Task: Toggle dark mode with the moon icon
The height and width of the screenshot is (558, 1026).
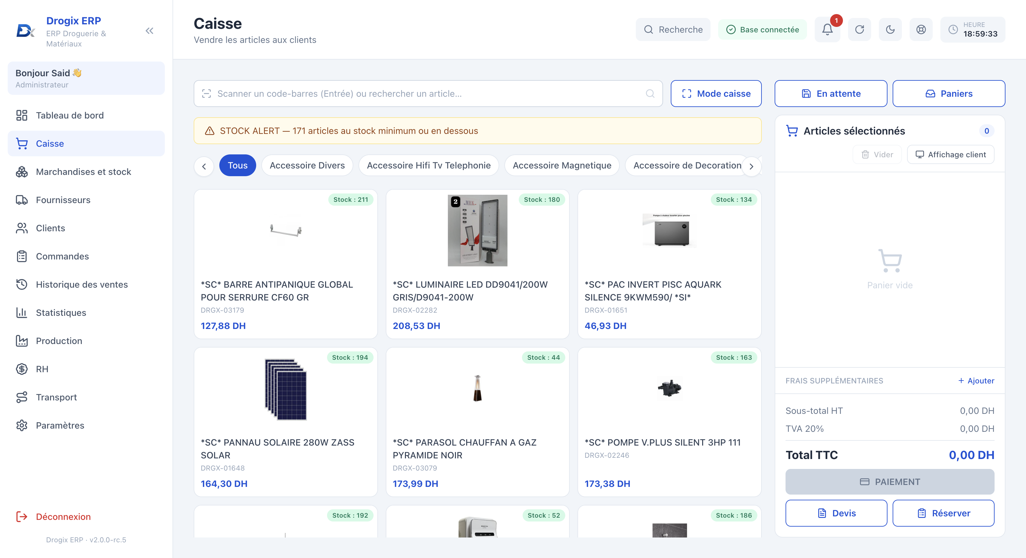Action: coord(890,29)
